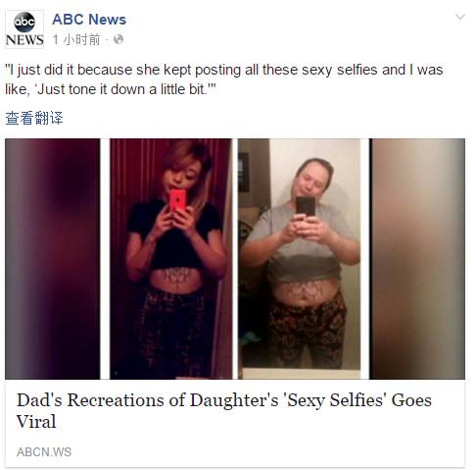Open the '1 小时前' post timestamp
The image size is (475, 470).
click(x=76, y=39)
